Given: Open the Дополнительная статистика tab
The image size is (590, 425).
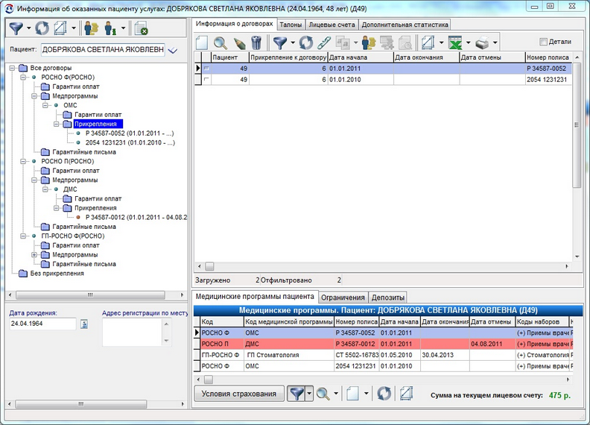Looking at the screenshot, I should coord(405,25).
